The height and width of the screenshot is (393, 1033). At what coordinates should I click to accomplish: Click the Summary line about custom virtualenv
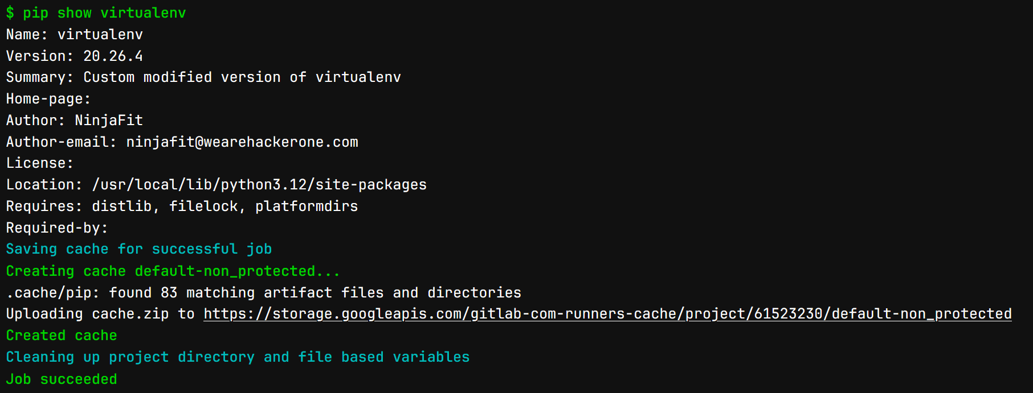(x=203, y=77)
